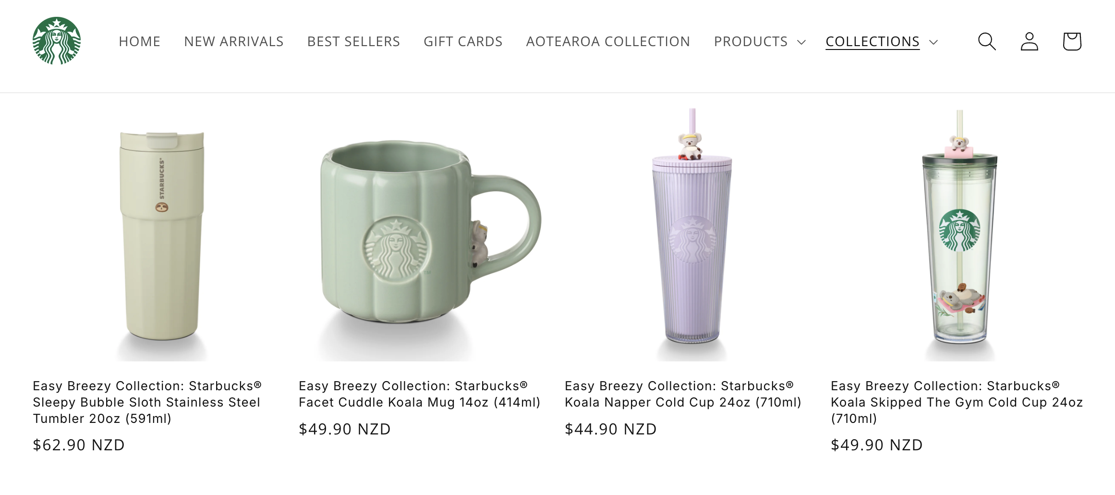Go to the Home page
This screenshot has width=1115, height=495.
pos(139,41)
